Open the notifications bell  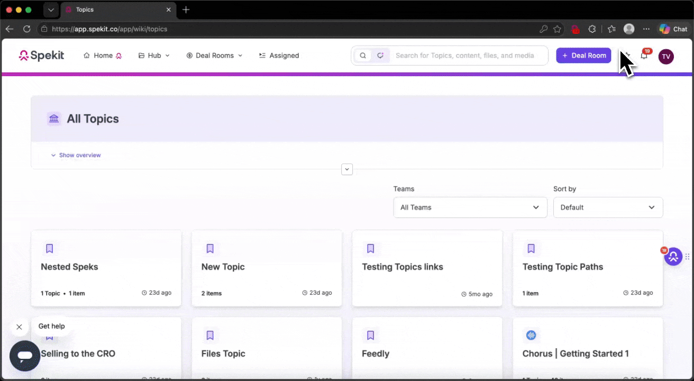(644, 55)
